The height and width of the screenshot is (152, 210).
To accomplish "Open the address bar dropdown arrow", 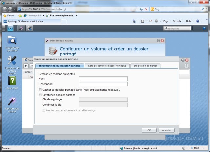I will [x=137, y=9].
